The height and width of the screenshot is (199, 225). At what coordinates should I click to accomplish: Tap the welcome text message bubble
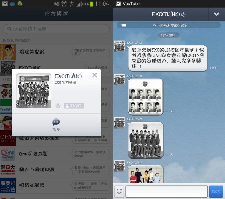(x=168, y=58)
